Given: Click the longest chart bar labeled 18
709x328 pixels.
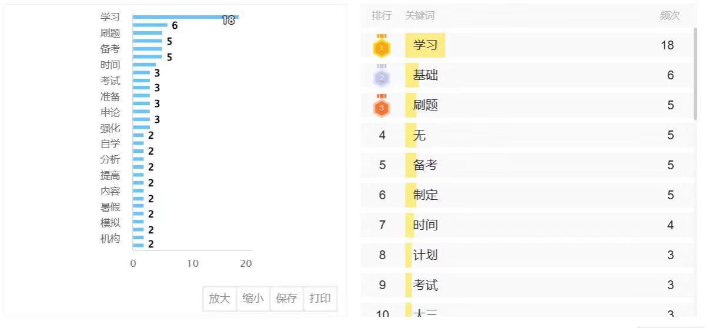Looking at the screenshot, I should pos(185,17).
